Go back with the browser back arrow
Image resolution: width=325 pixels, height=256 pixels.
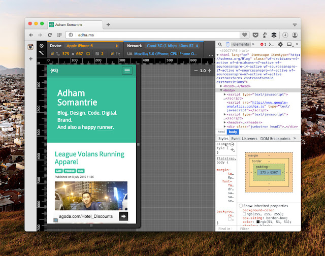tap(31, 35)
